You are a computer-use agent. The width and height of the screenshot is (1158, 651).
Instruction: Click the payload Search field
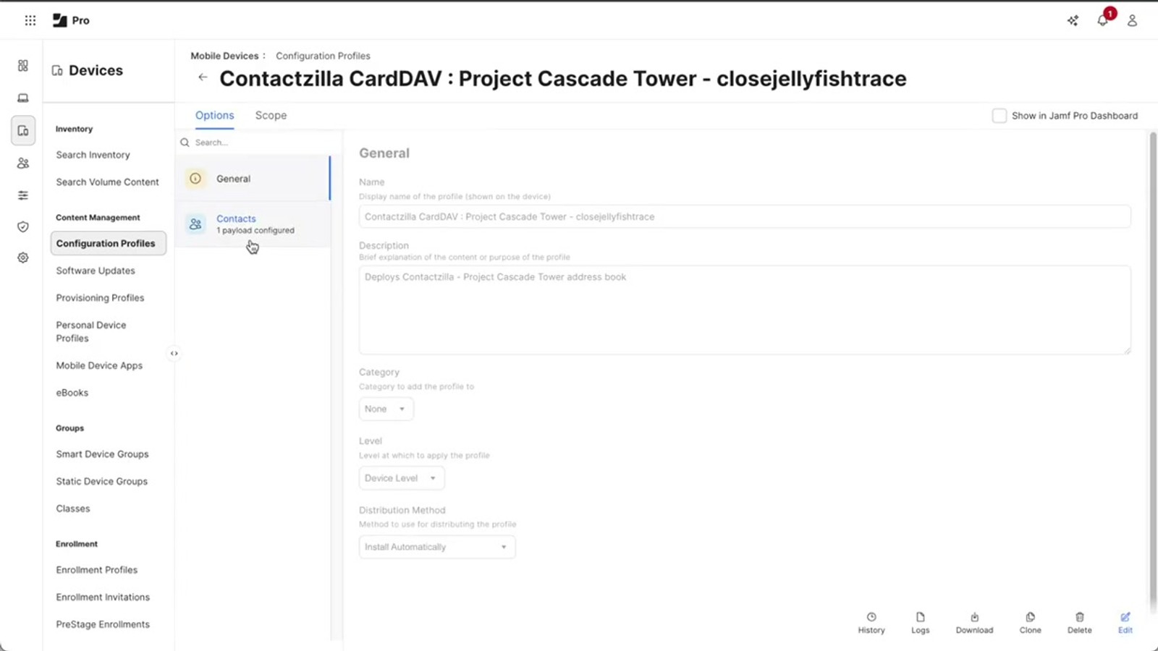(261, 142)
